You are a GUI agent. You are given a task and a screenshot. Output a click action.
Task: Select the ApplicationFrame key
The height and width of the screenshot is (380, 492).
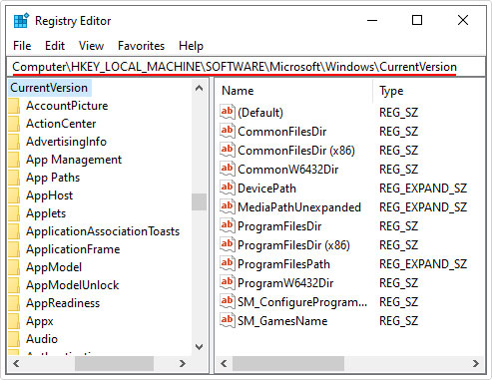pyautogui.click(x=73, y=249)
